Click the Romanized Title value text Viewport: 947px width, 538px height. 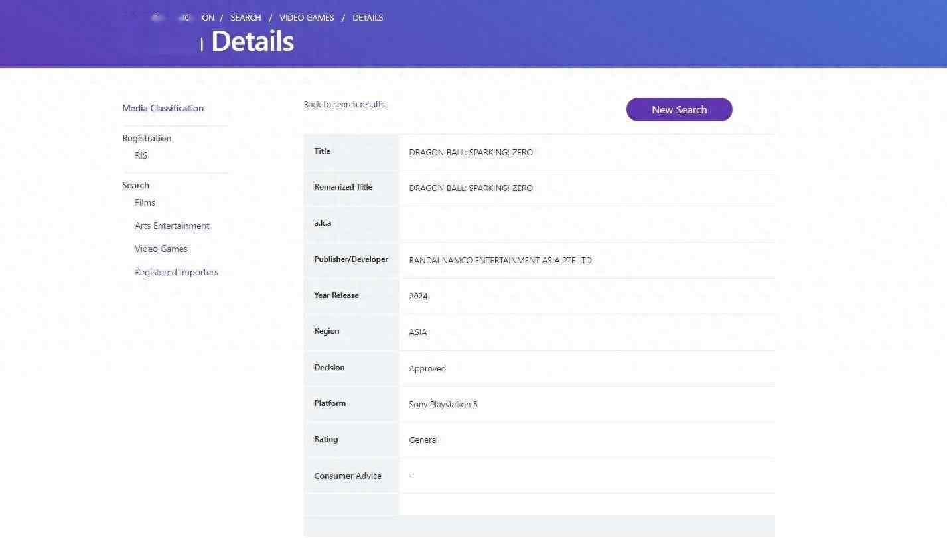coord(471,188)
